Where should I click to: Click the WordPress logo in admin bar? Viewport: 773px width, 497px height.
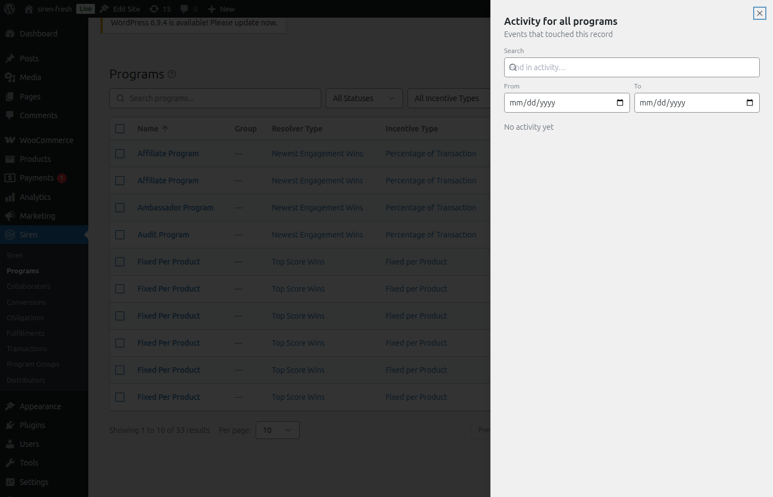(9, 9)
